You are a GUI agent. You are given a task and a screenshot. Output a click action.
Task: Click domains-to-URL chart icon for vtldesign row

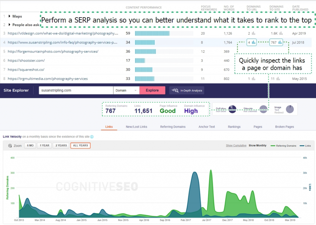(x=254, y=33)
